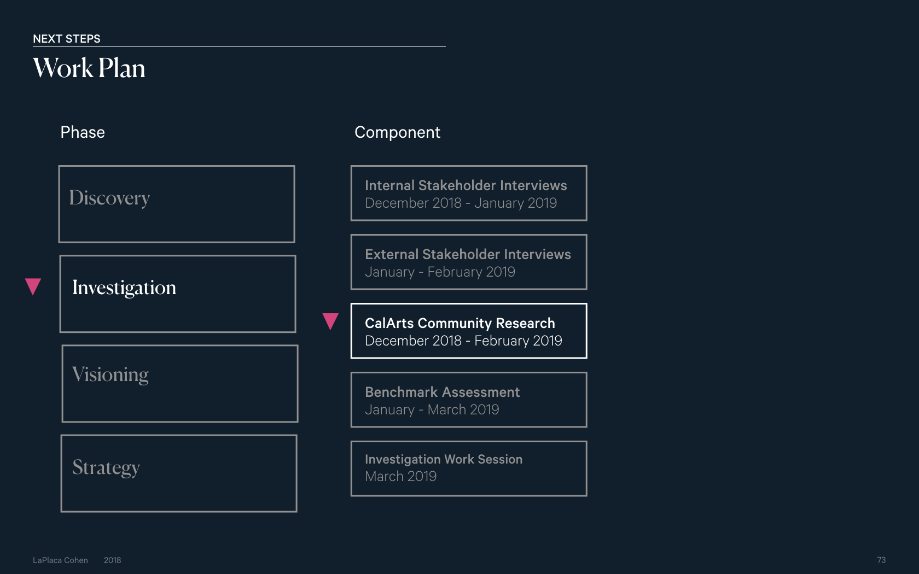919x574 pixels.
Task: Click the March 2019 date text
Action: pos(400,477)
